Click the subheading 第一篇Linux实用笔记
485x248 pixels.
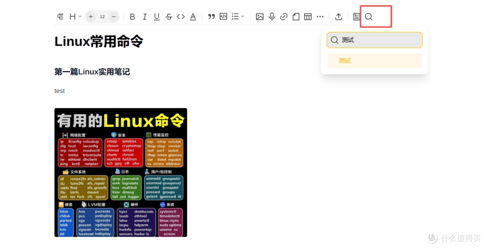[92, 72]
